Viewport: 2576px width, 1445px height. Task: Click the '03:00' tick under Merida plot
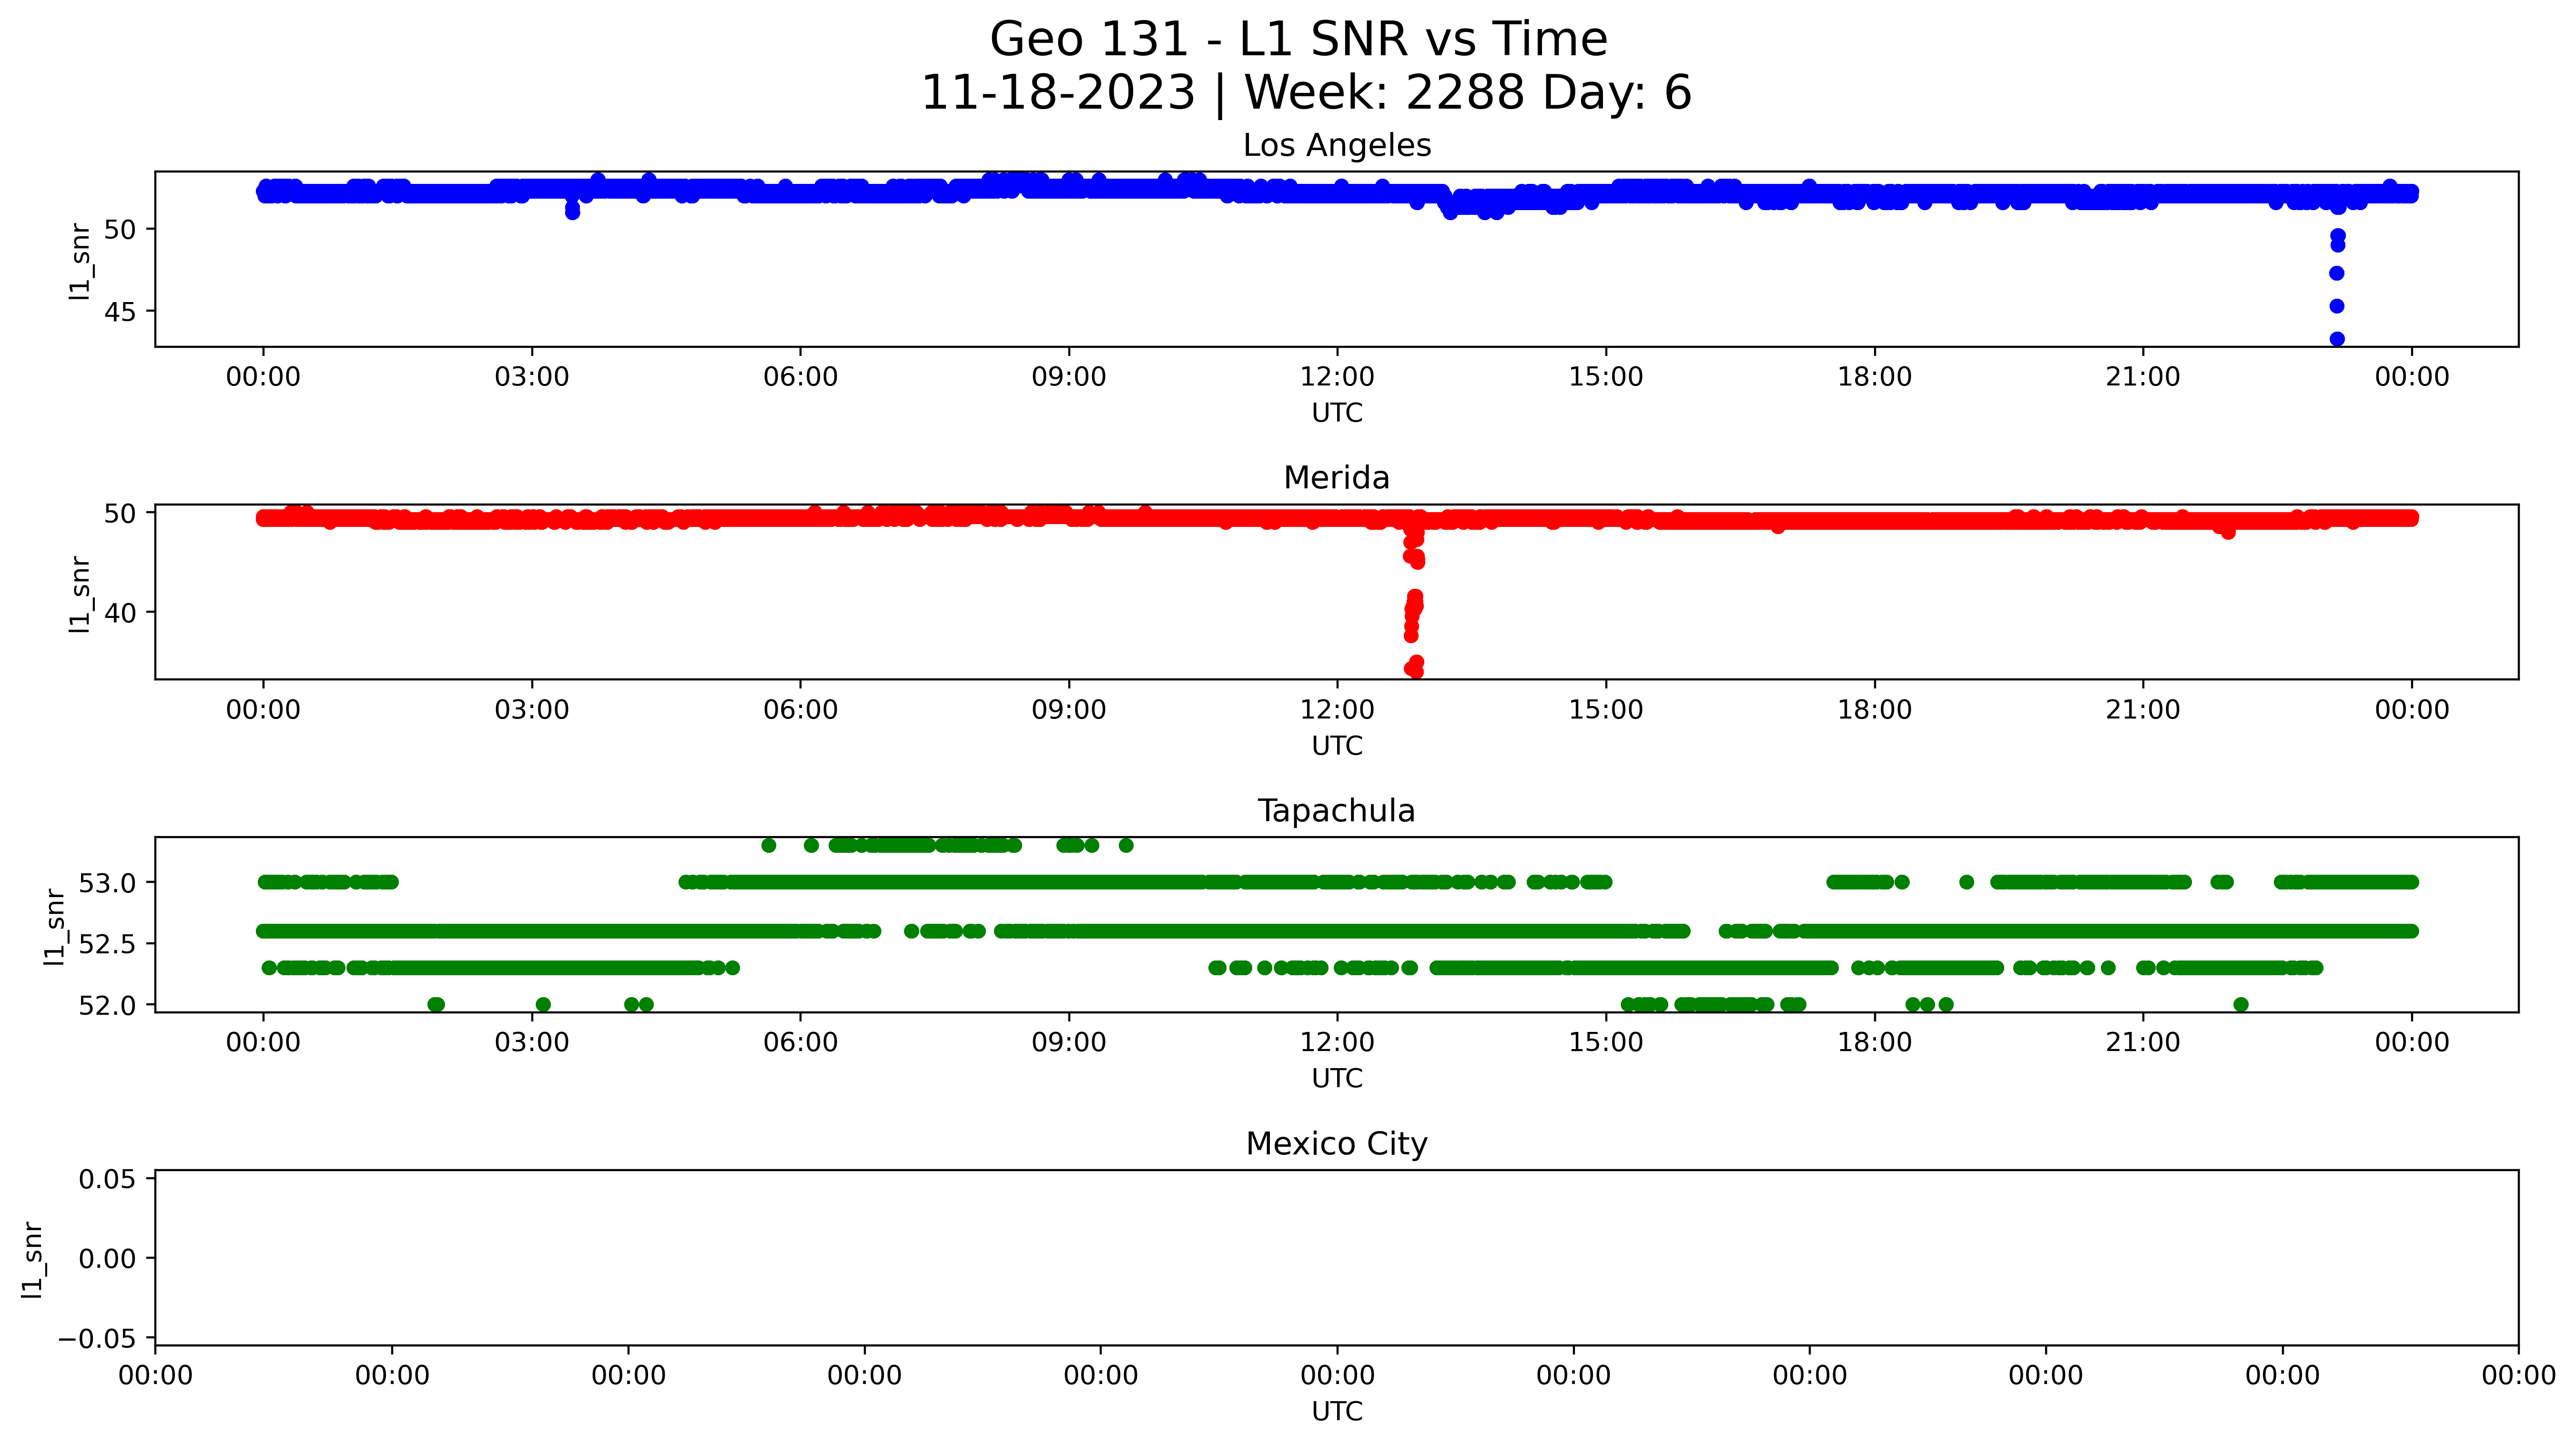[x=532, y=711]
